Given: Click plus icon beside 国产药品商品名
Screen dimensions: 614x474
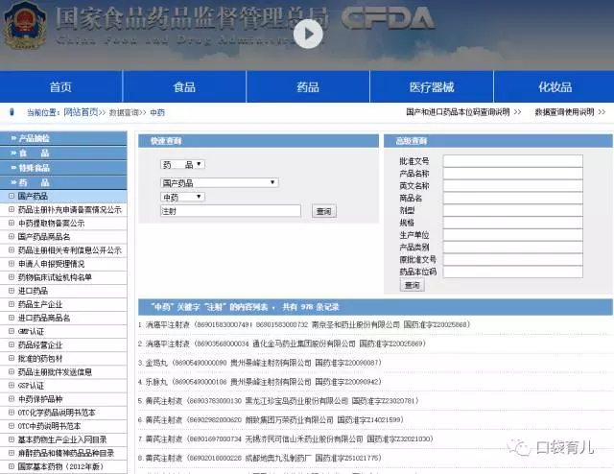Looking at the screenshot, I should coord(12,237).
